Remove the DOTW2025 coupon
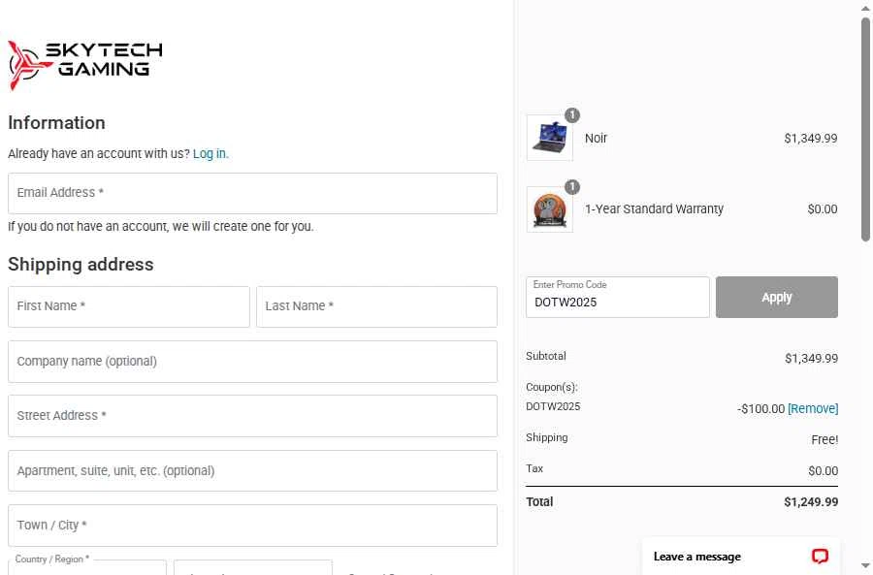873x575 pixels. pos(813,408)
